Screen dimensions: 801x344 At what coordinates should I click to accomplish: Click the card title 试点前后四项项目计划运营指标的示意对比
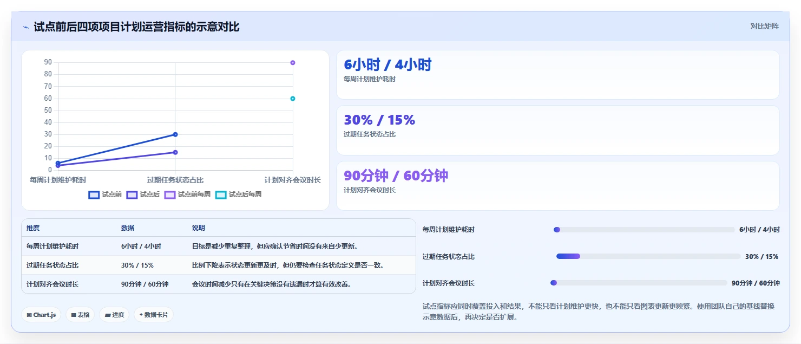click(x=136, y=27)
